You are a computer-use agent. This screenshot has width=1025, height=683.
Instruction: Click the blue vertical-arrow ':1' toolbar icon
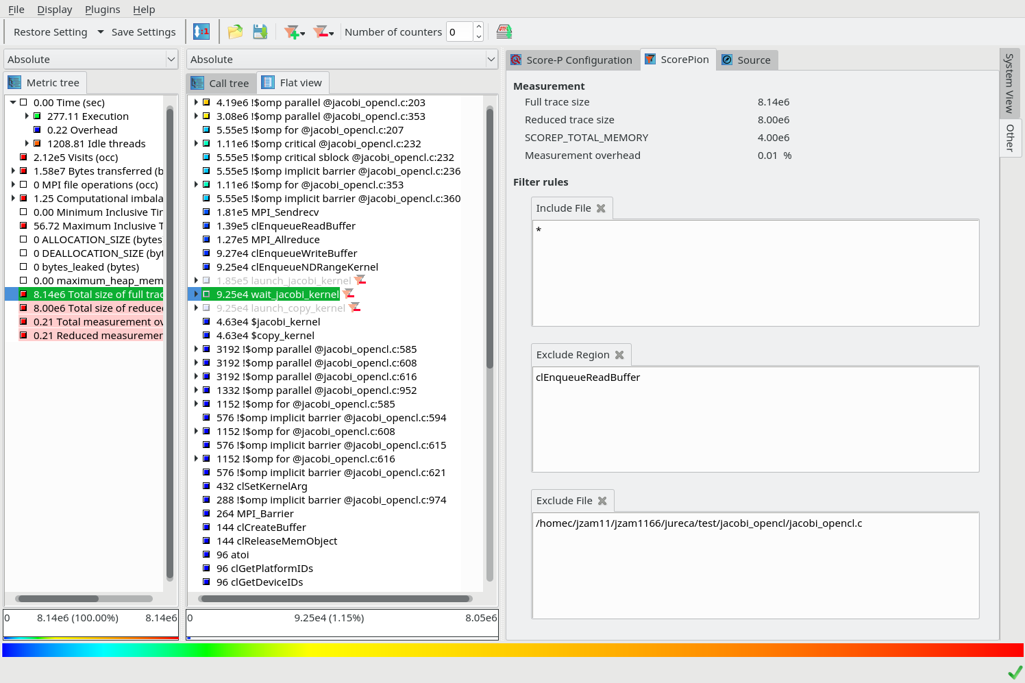[201, 32]
